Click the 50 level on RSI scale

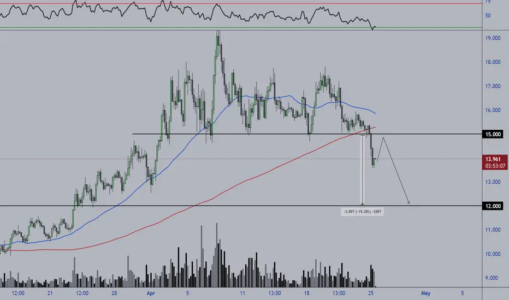[488, 15]
